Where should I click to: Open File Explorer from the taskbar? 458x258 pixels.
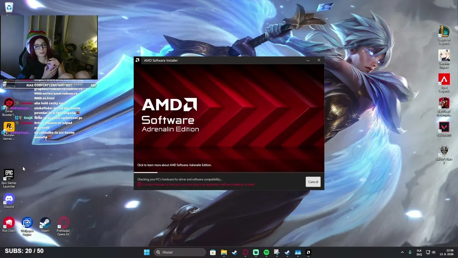[224, 252]
